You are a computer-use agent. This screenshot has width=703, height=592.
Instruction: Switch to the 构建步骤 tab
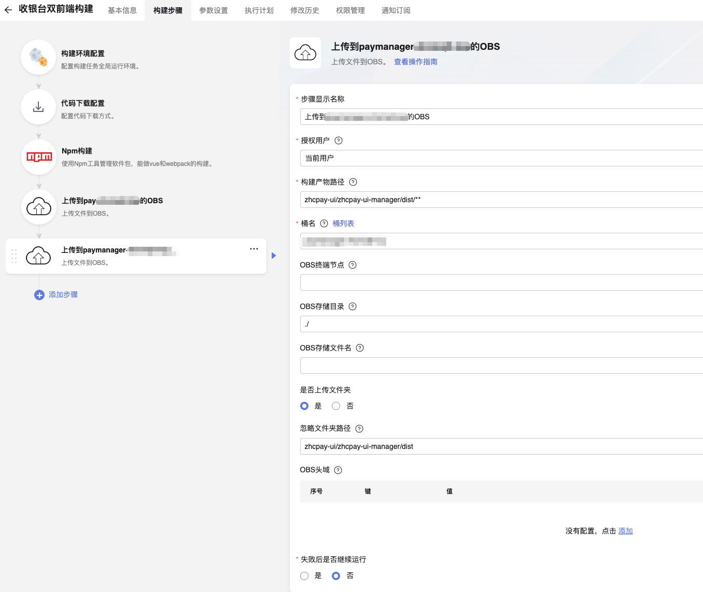pyautogui.click(x=168, y=10)
